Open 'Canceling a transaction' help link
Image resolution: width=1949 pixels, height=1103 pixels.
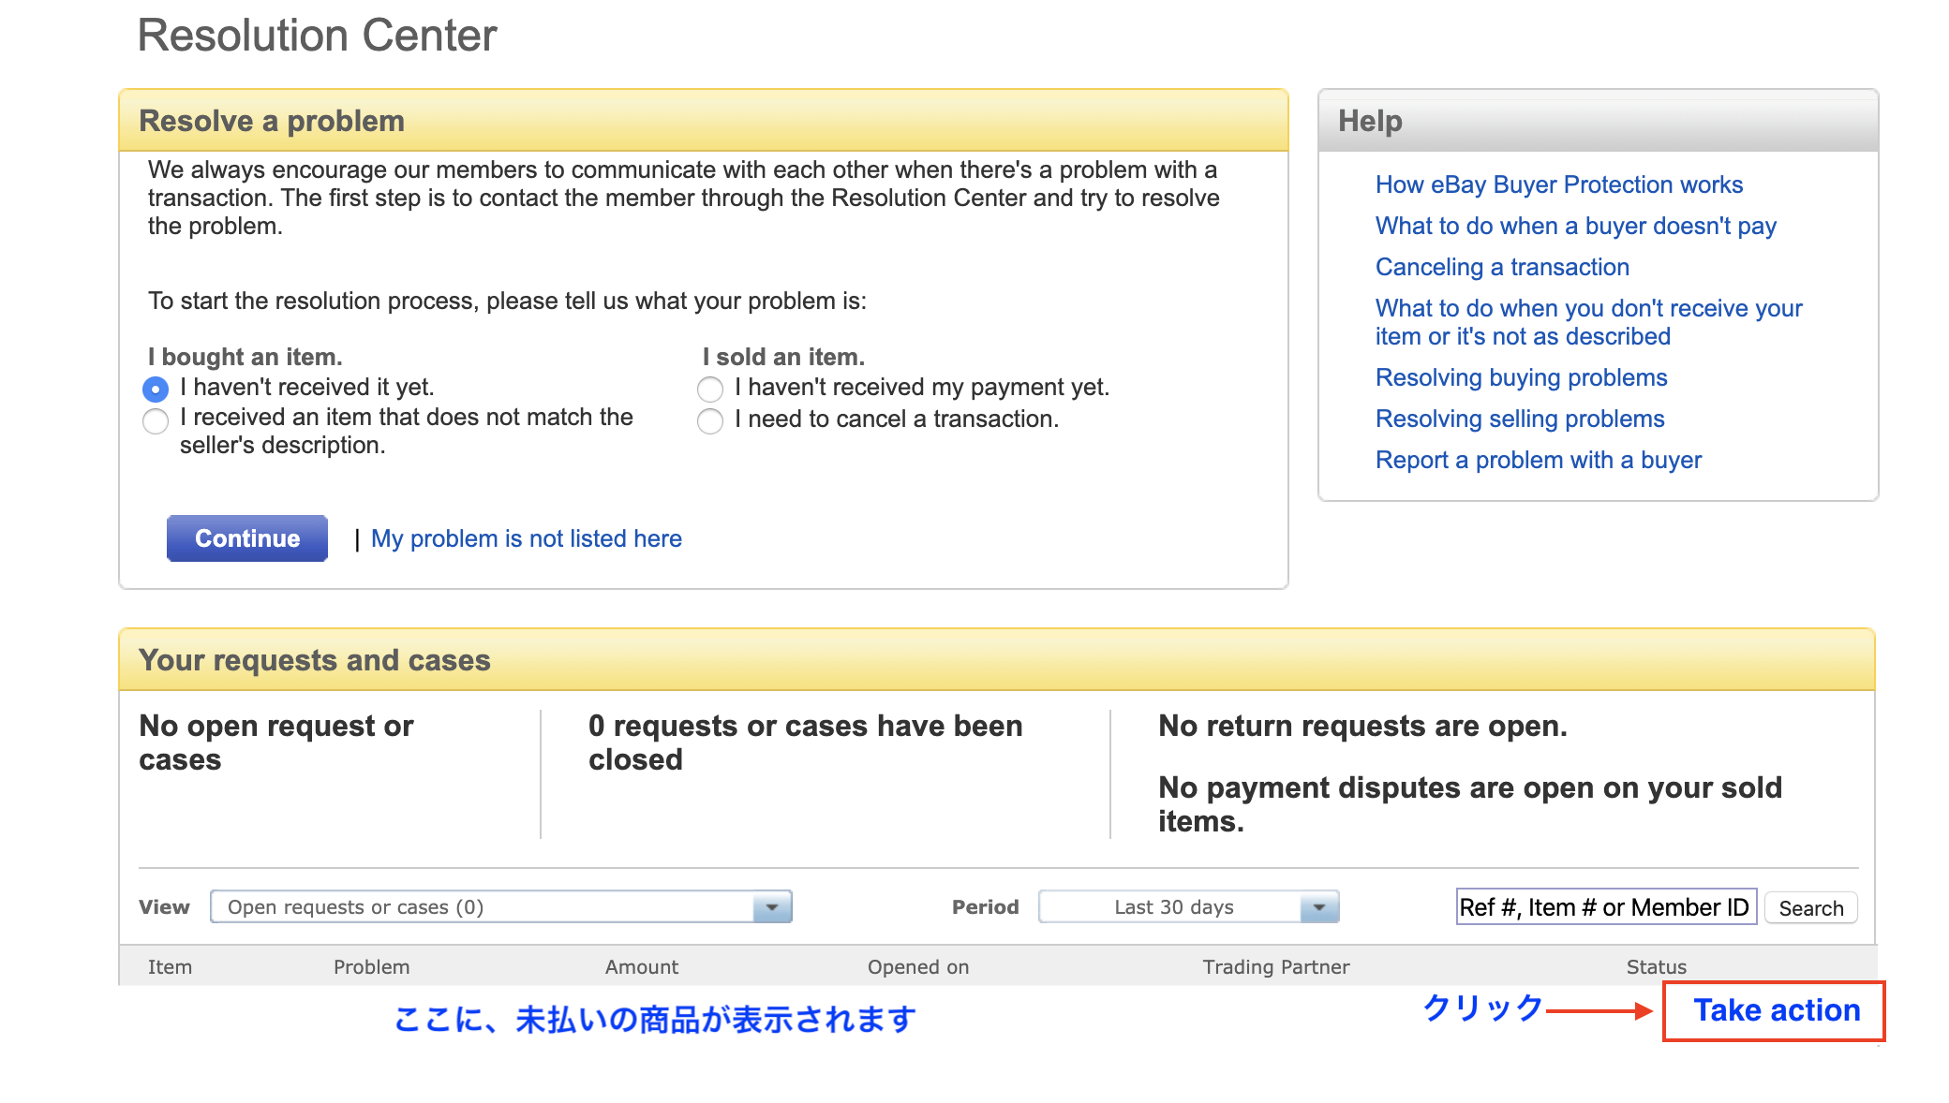point(1502,268)
